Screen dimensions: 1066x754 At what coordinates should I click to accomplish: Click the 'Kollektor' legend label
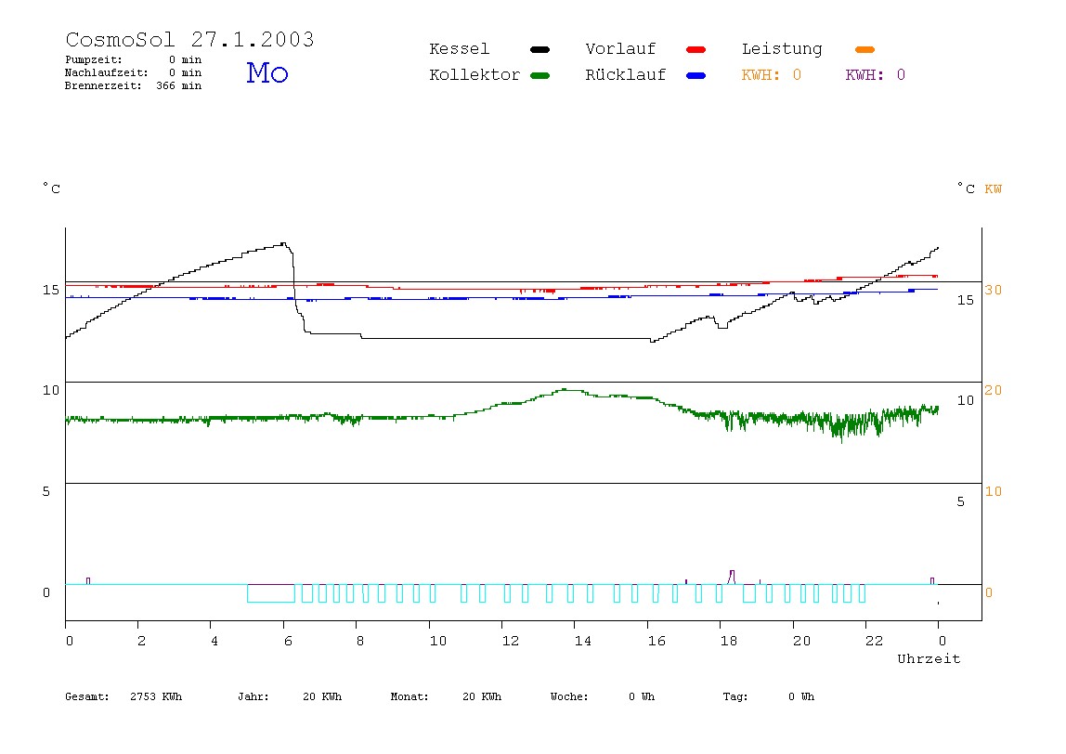point(474,75)
